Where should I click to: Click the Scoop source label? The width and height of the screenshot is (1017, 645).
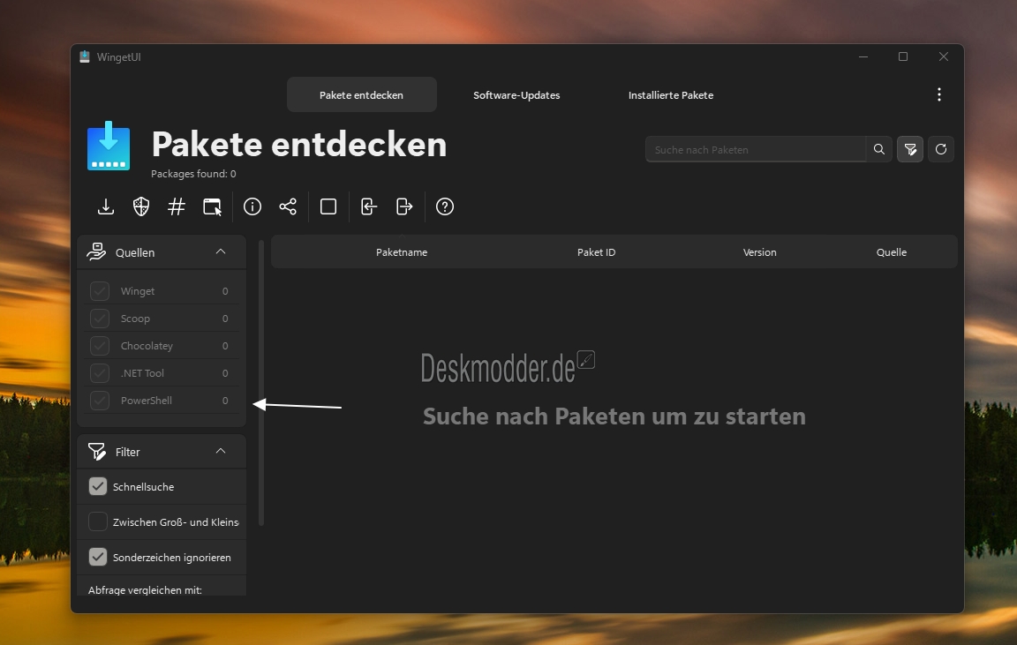pyautogui.click(x=135, y=319)
